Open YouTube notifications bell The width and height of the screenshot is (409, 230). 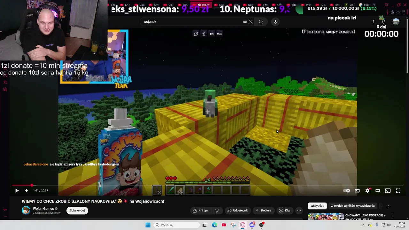[x=384, y=22]
